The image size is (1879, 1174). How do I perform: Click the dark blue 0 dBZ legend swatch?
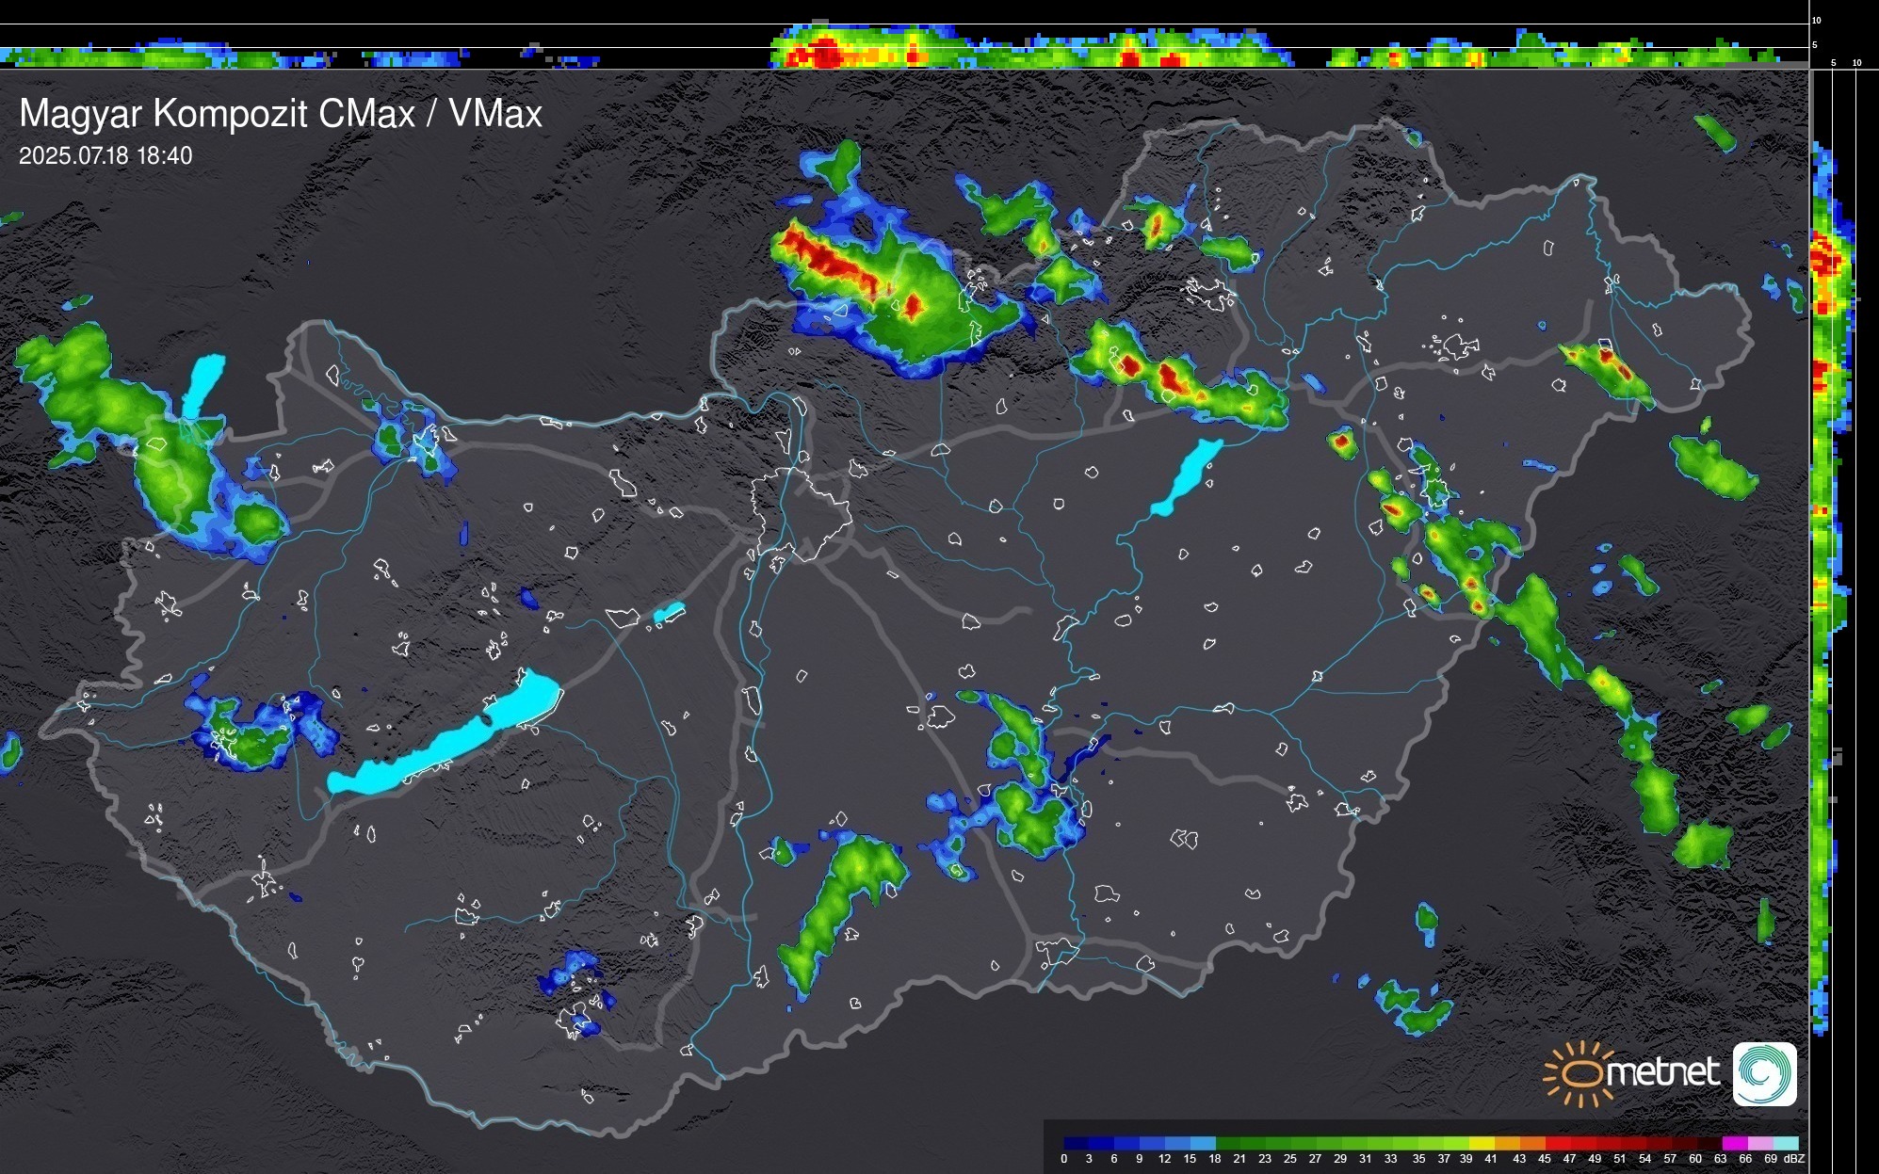coord(1077,1143)
